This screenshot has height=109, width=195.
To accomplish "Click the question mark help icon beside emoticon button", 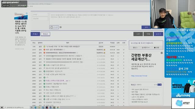I will [x=61, y=27].
